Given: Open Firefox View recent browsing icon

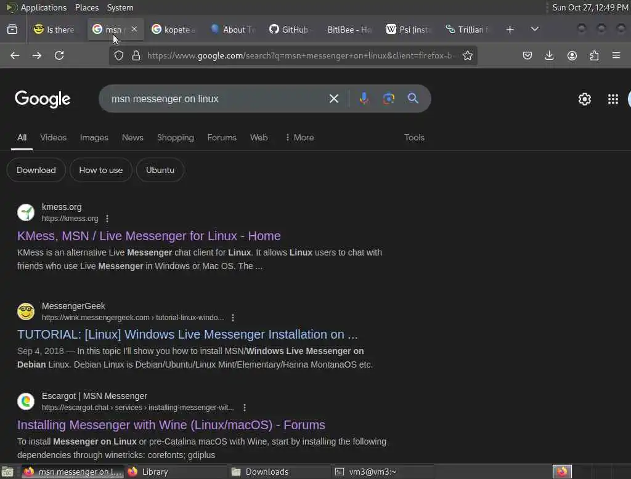Looking at the screenshot, I should pyautogui.click(x=12, y=30).
